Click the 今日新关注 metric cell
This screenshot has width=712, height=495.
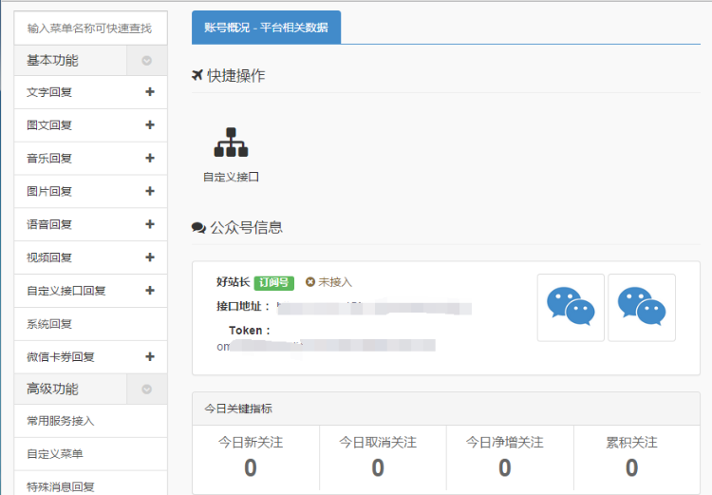[255, 457]
